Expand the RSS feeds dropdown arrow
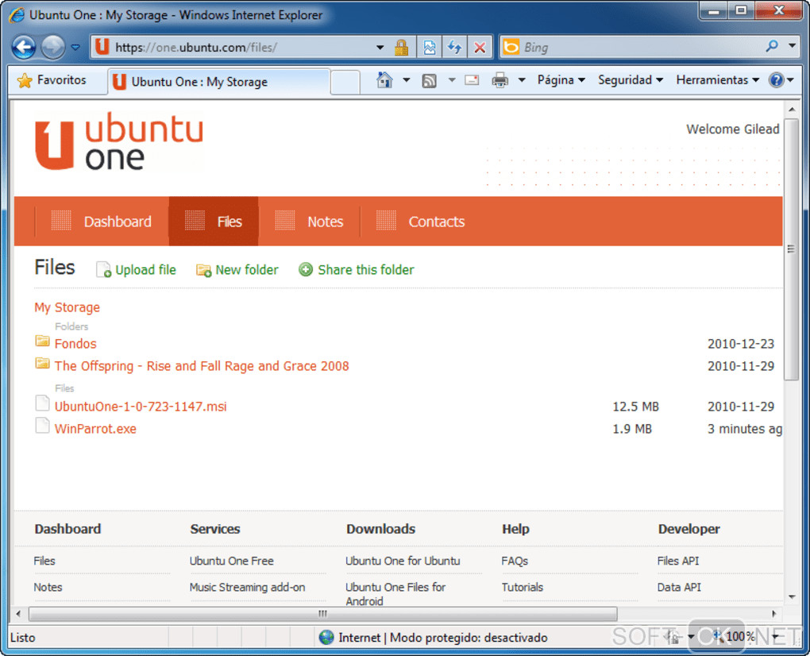810x656 pixels. click(x=452, y=80)
